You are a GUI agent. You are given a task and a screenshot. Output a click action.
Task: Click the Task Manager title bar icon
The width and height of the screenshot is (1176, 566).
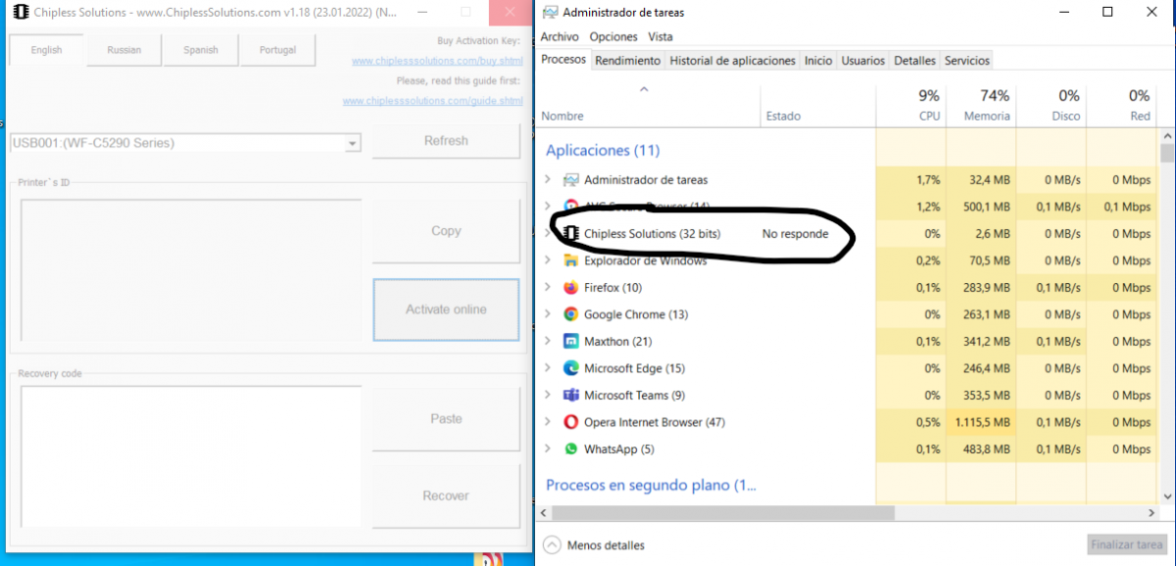(x=549, y=13)
